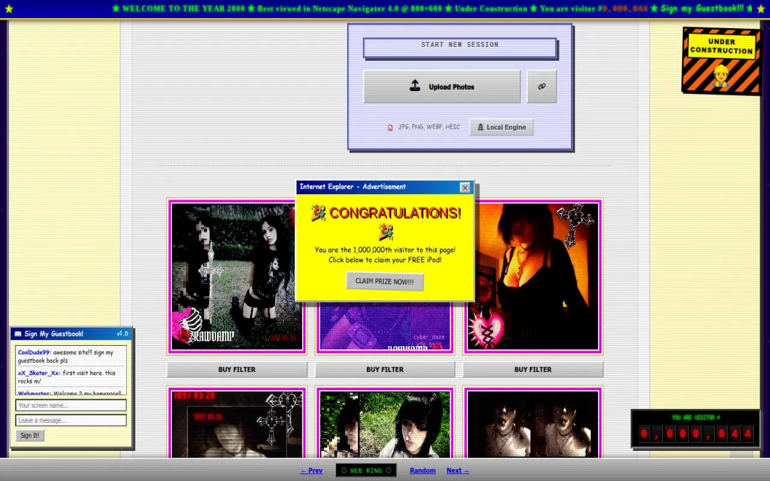Go to the Prev web ring site
The height and width of the screenshot is (481, 770).
pos(312,471)
